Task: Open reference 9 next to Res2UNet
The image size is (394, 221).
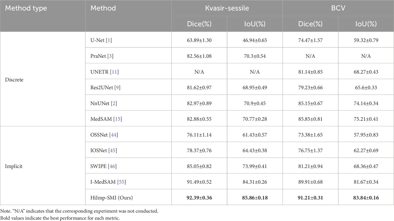Action: [117, 87]
